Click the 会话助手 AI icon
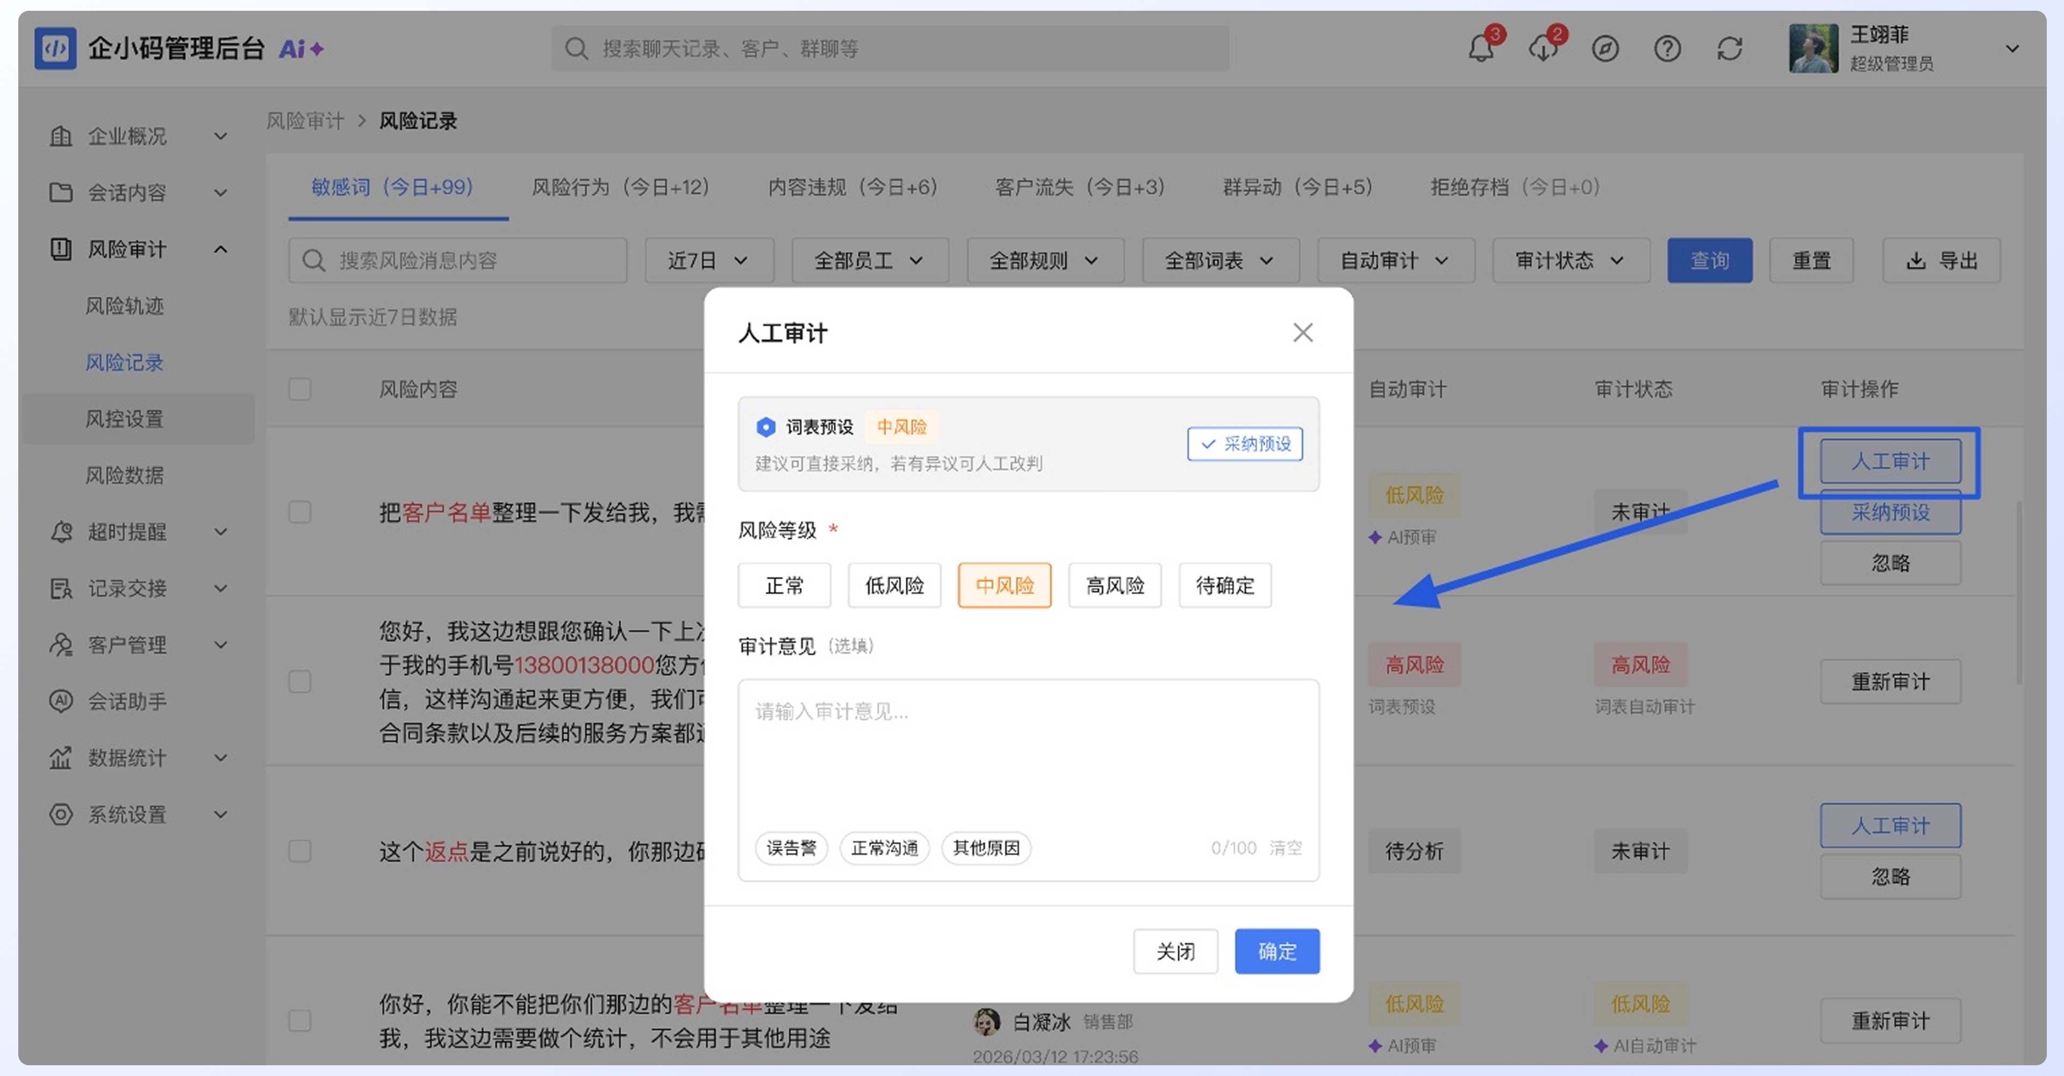Screen dimensions: 2064x1076 61,701
